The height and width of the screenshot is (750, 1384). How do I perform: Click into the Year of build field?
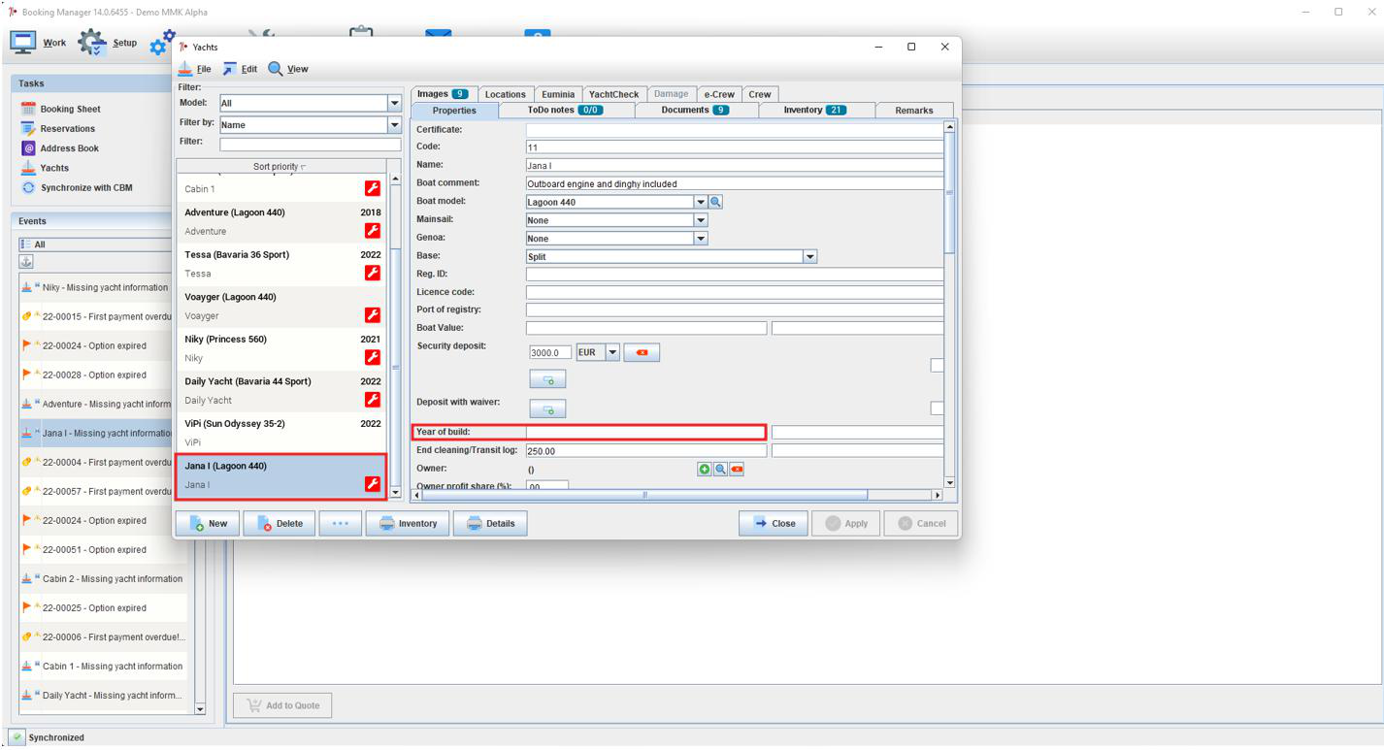point(645,433)
